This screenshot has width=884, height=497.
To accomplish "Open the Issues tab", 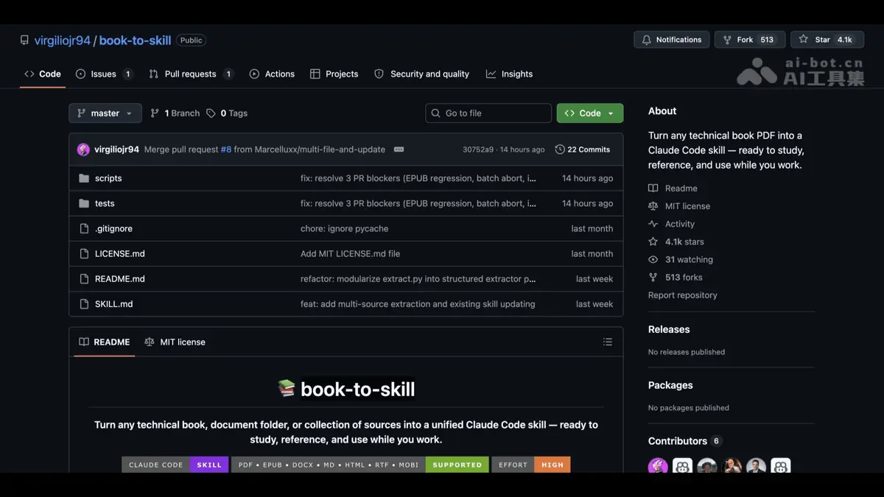I will [x=104, y=74].
